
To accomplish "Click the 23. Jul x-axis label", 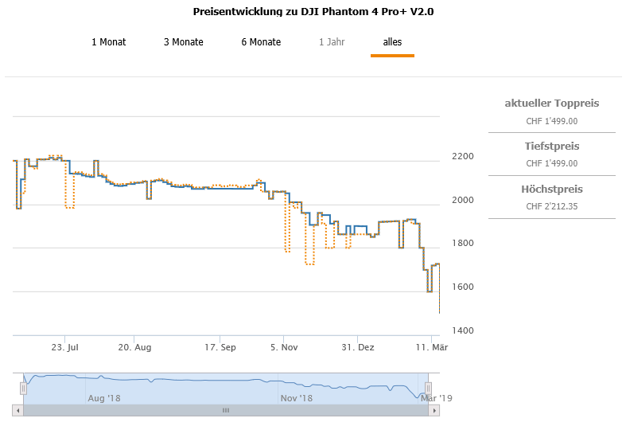I will tap(64, 347).
